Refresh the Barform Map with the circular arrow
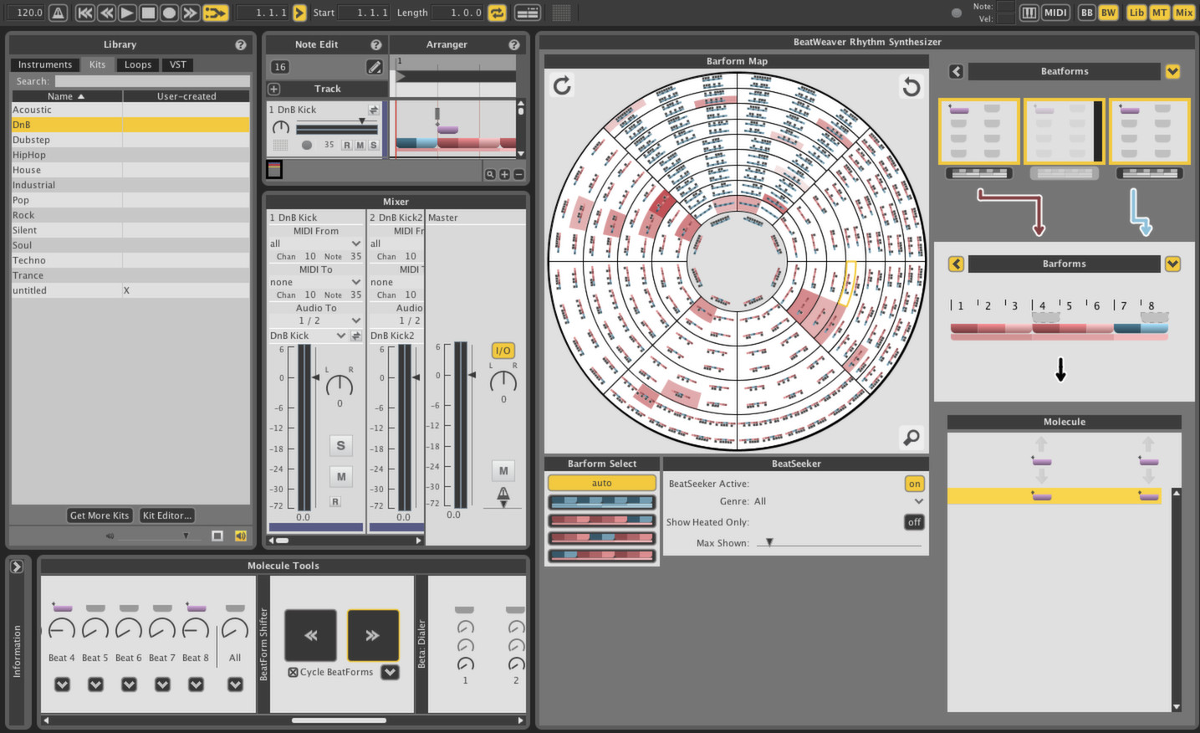 (x=562, y=85)
